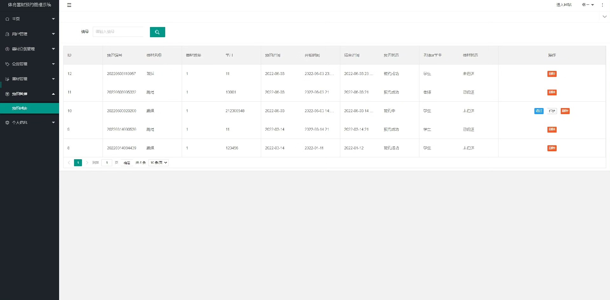This screenshot has height=300, width=610.
Task: Open the 10条/页 page size dropdown
Action: (x=159, y=163)
